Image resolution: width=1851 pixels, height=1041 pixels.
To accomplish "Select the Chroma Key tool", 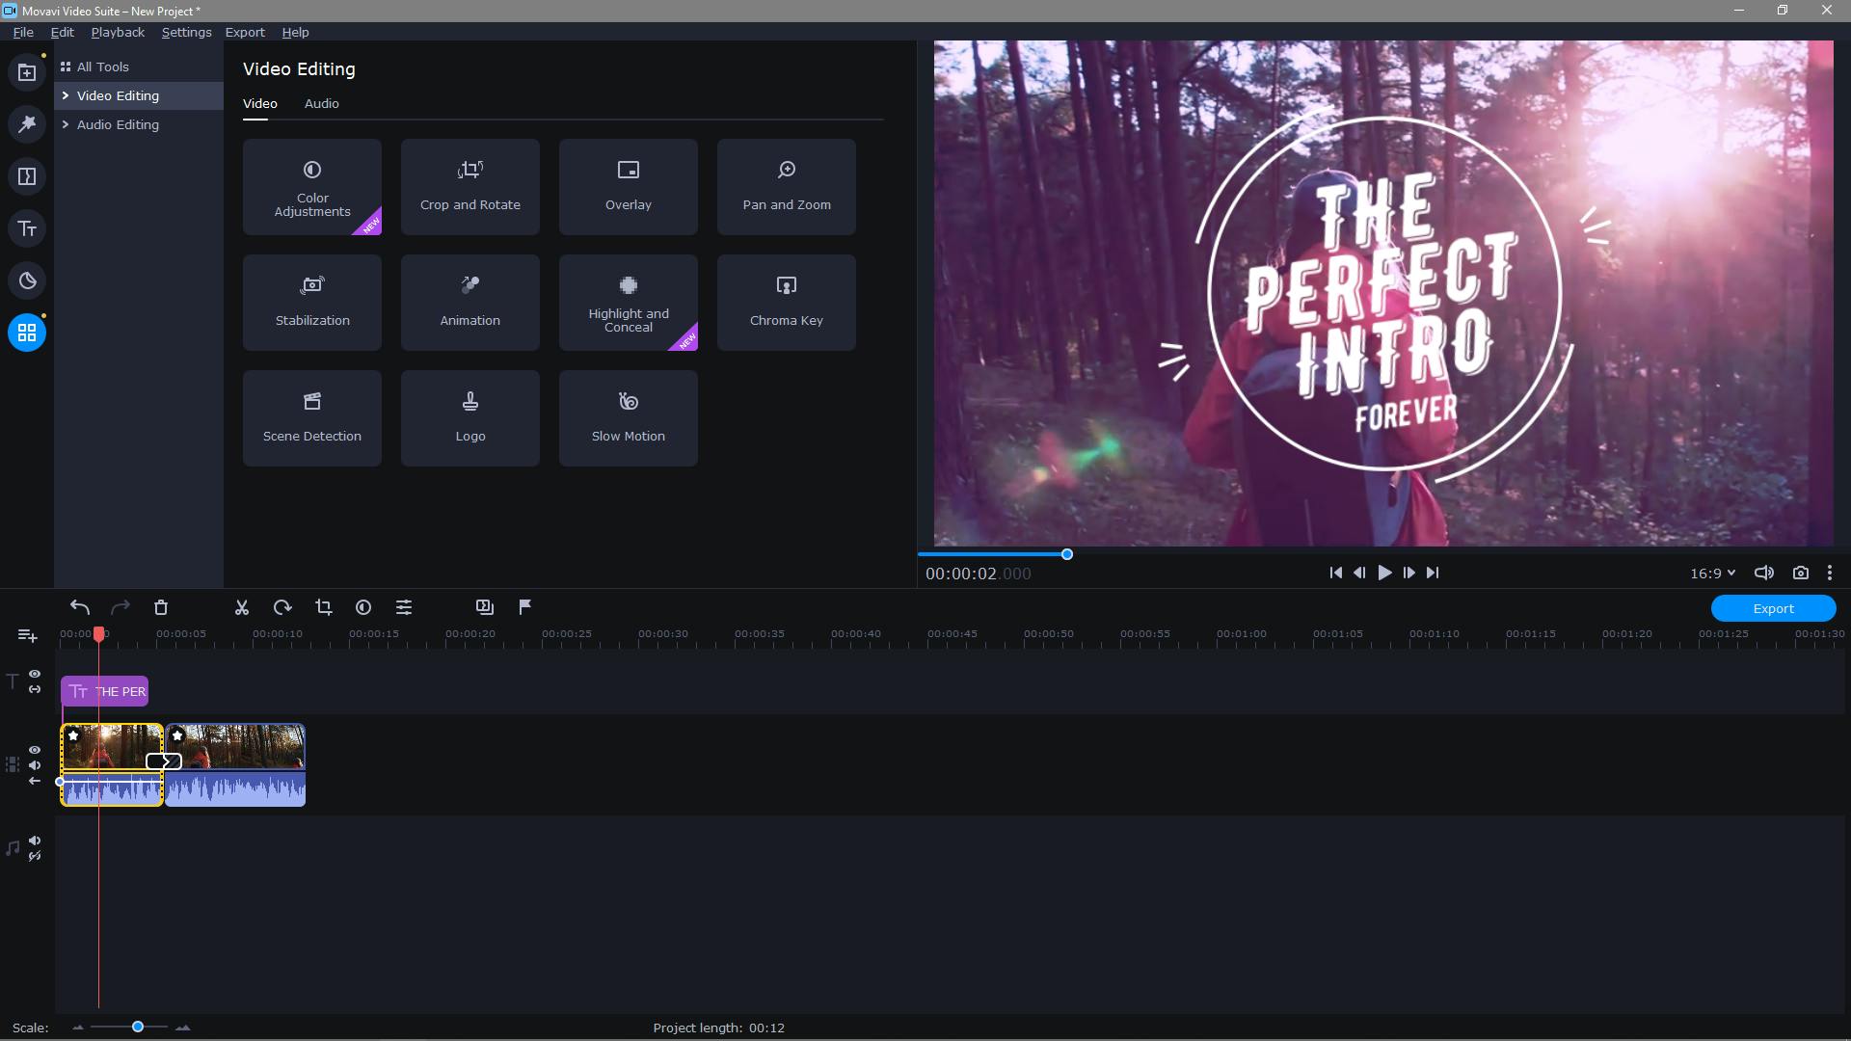I will 786,302.
